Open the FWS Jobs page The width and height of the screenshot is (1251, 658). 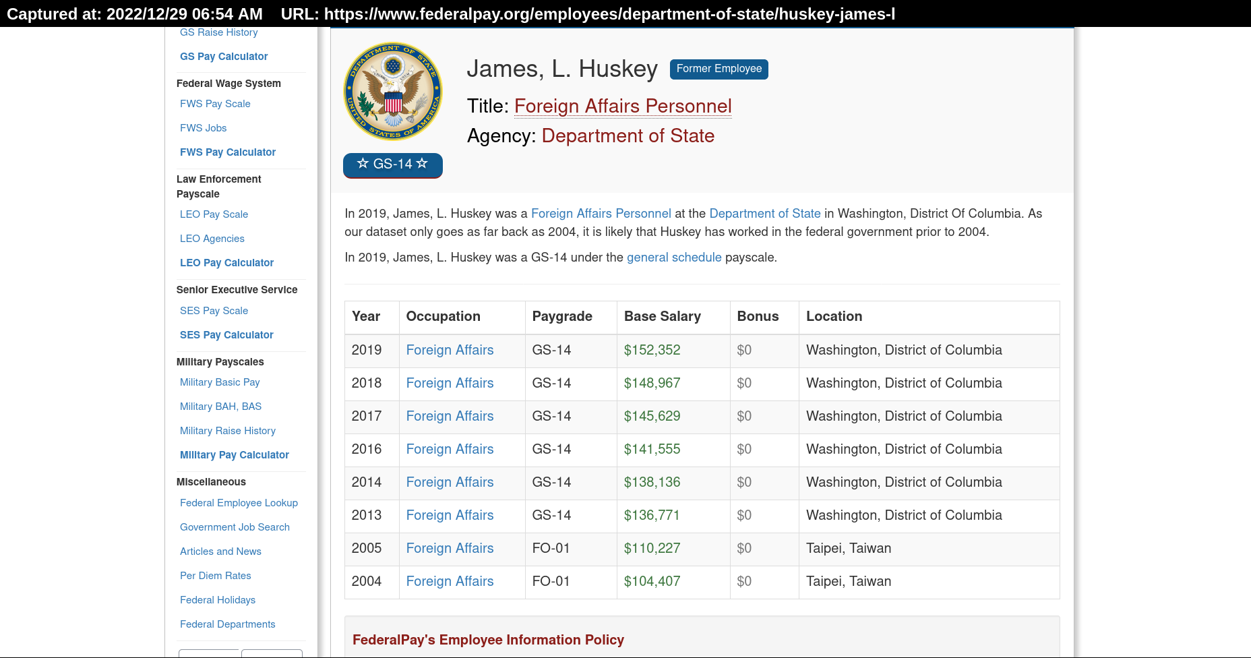click(203, 128)
